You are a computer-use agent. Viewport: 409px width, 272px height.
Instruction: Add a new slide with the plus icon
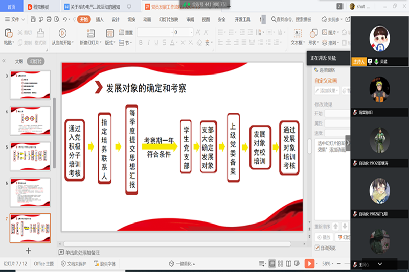click(x=28, y=251)
